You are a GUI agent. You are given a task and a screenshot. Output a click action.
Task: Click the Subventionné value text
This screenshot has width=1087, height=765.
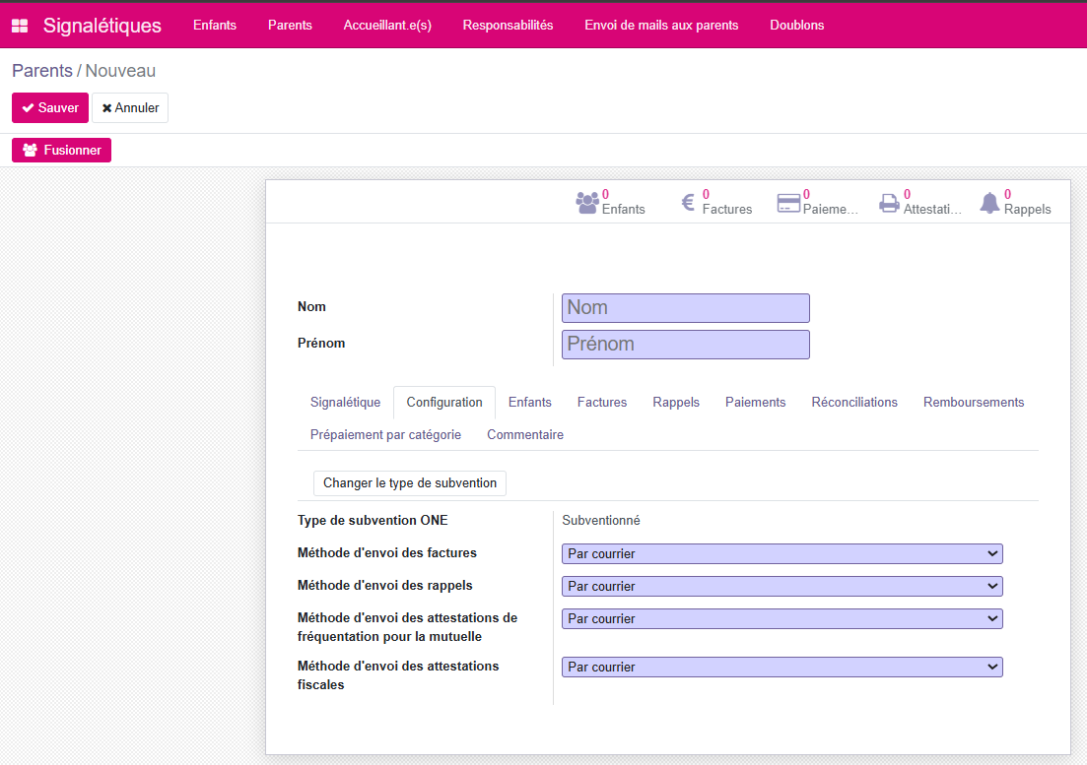pyautogui.click(x=601, y=521)
